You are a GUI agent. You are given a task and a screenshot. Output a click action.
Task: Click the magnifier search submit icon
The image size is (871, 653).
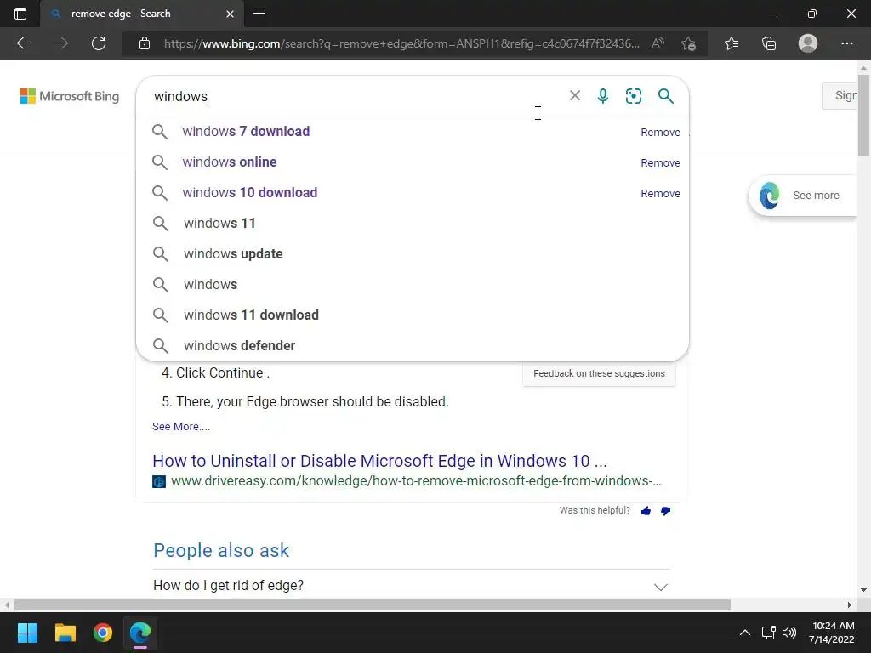[x=665, y=96]
